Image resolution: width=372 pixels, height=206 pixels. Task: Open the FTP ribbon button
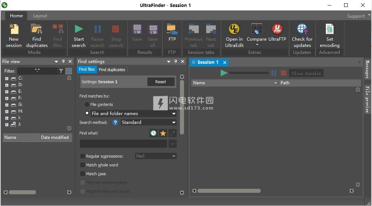[x=172, y=33]
